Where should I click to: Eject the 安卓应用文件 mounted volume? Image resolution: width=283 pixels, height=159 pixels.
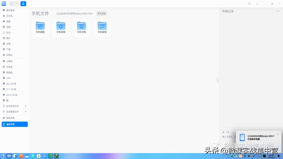(x=26, y=106)
